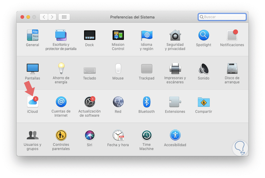The width and height of the screenshot is (265, 178).
Task: Close the Preferencias del Sistema window
Action: (x=22, y=17)
